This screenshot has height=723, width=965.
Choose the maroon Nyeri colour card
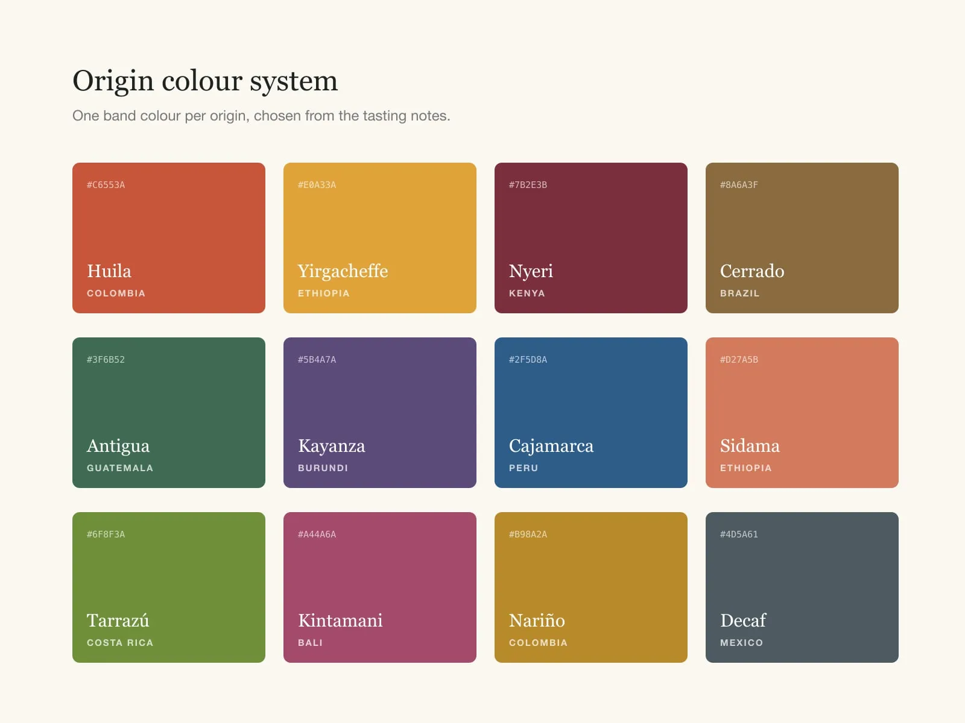coord(591,238)
